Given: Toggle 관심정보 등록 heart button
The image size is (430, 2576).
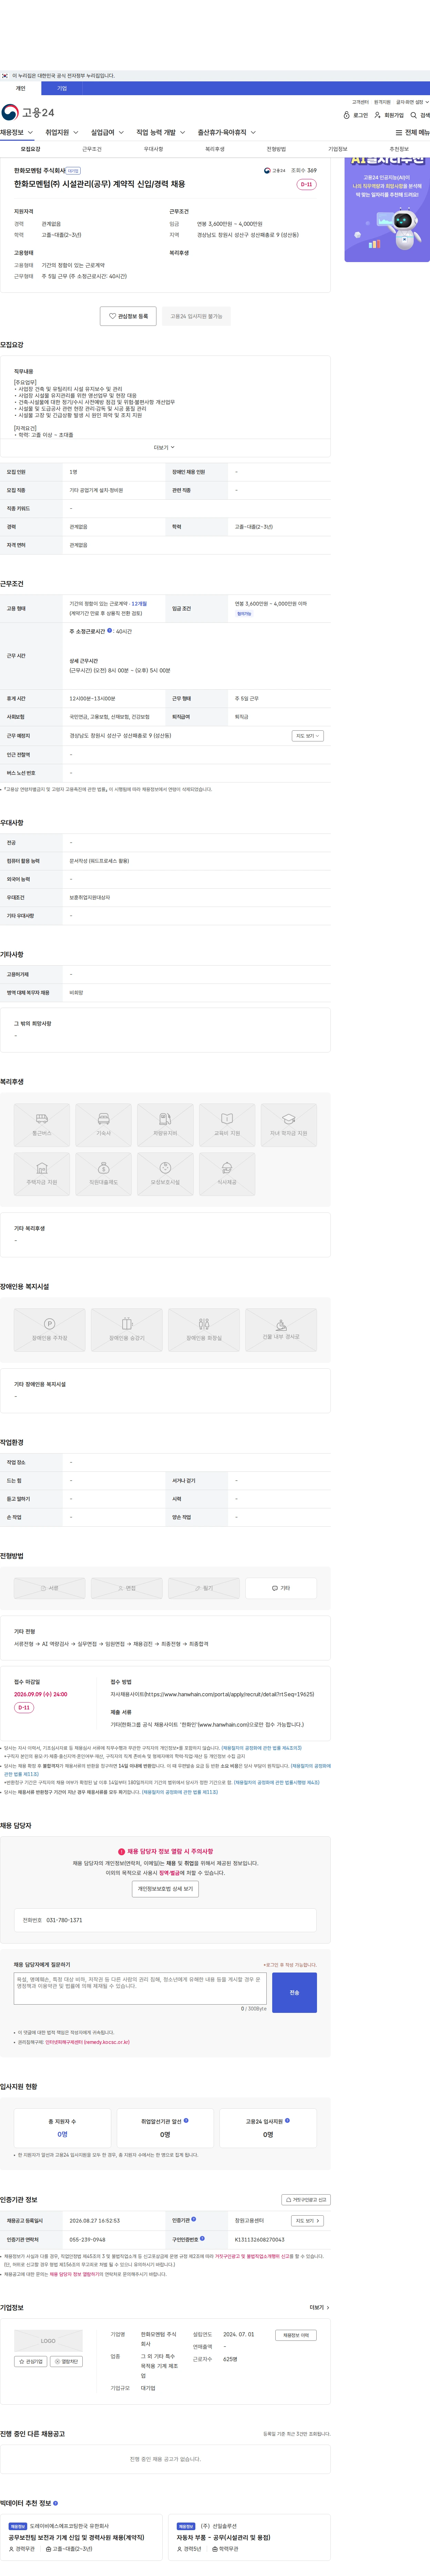Looking at the screenshot, I should coord(128,316).
